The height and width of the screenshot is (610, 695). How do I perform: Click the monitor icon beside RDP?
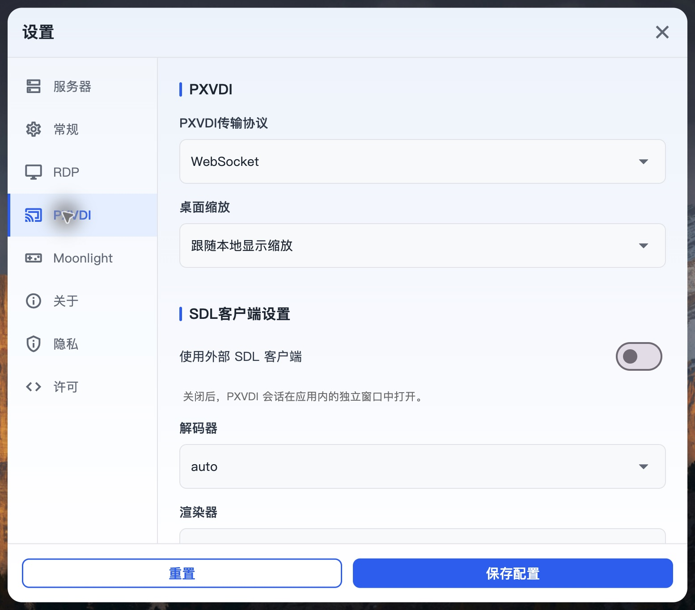pos(34,172)
